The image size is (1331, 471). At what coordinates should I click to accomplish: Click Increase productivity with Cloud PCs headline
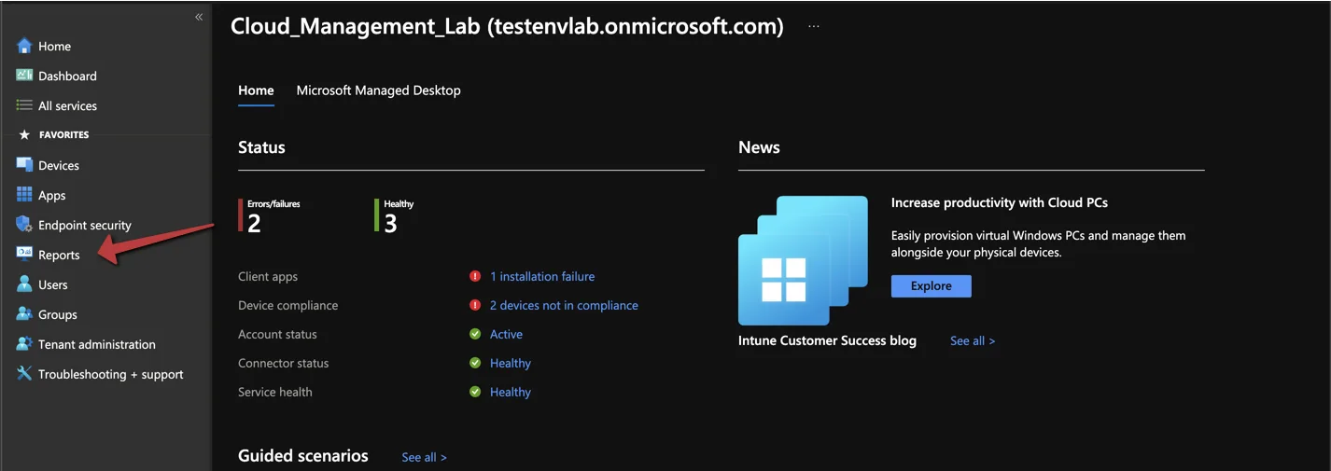pos(1000,202)
